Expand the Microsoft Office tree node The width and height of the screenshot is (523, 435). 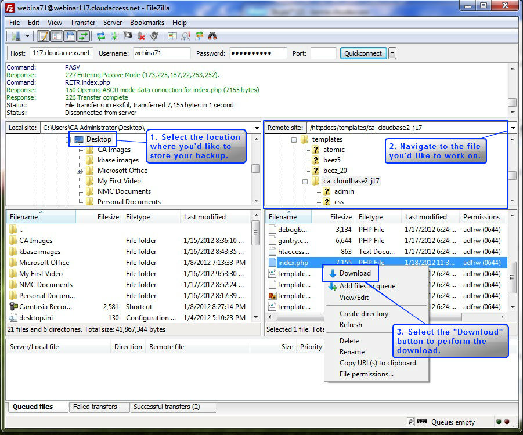click(80, 171)
